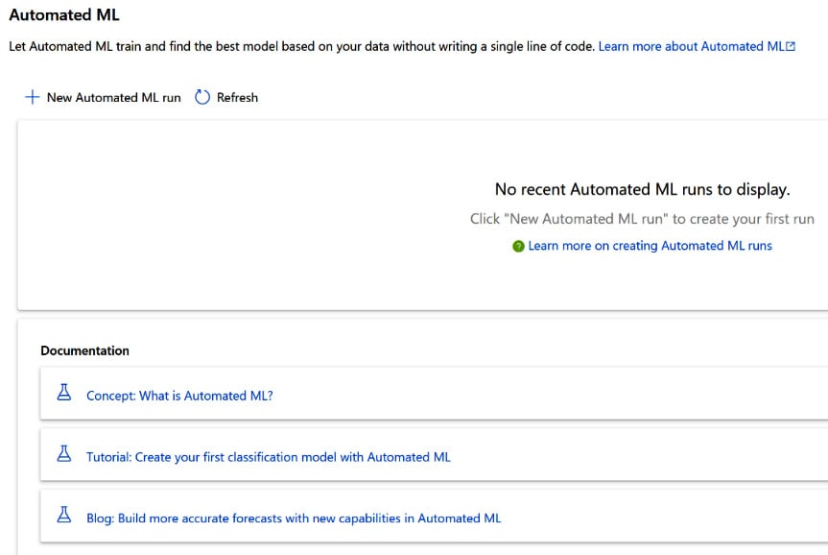Click the green question mark help icon
The image size is (828, 555).
pyautogui.click(x=518, y=247)
